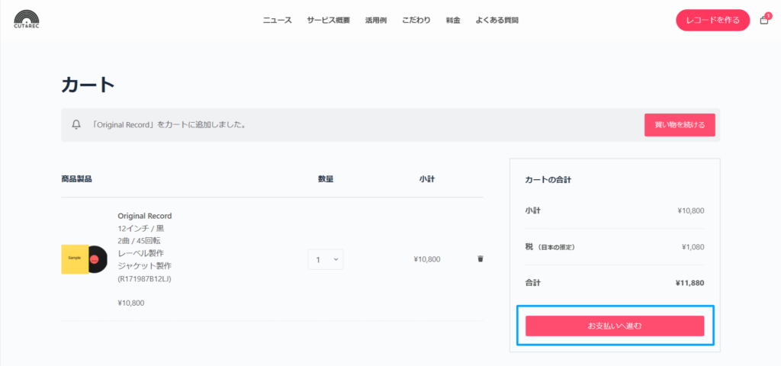Click the CUT&REC vinyl logo

coord(27,19)
